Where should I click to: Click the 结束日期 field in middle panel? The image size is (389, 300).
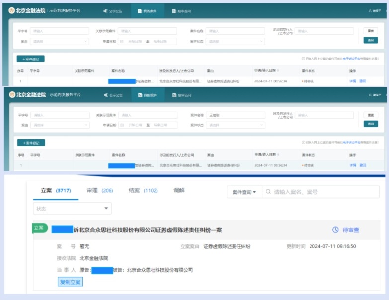(160, 125)
